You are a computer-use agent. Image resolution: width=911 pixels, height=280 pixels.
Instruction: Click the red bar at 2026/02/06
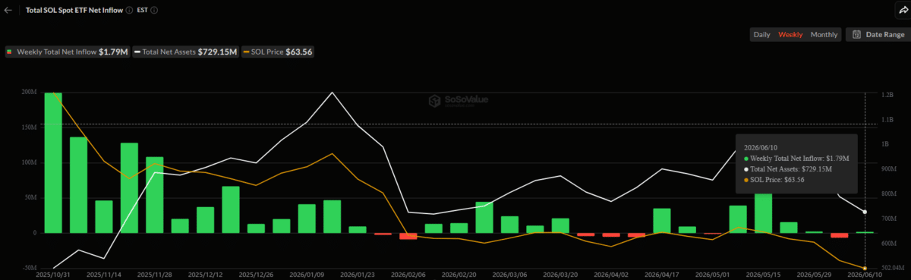pos(408,236)
